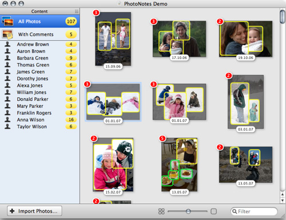
Task: Select the 13.05.07 hiking photo thumbnail
Action: click(245, 164)
